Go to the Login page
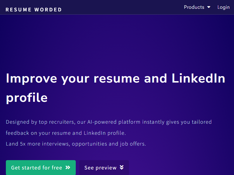Viewport: 234px width, 175px height. tap(223, 7)
